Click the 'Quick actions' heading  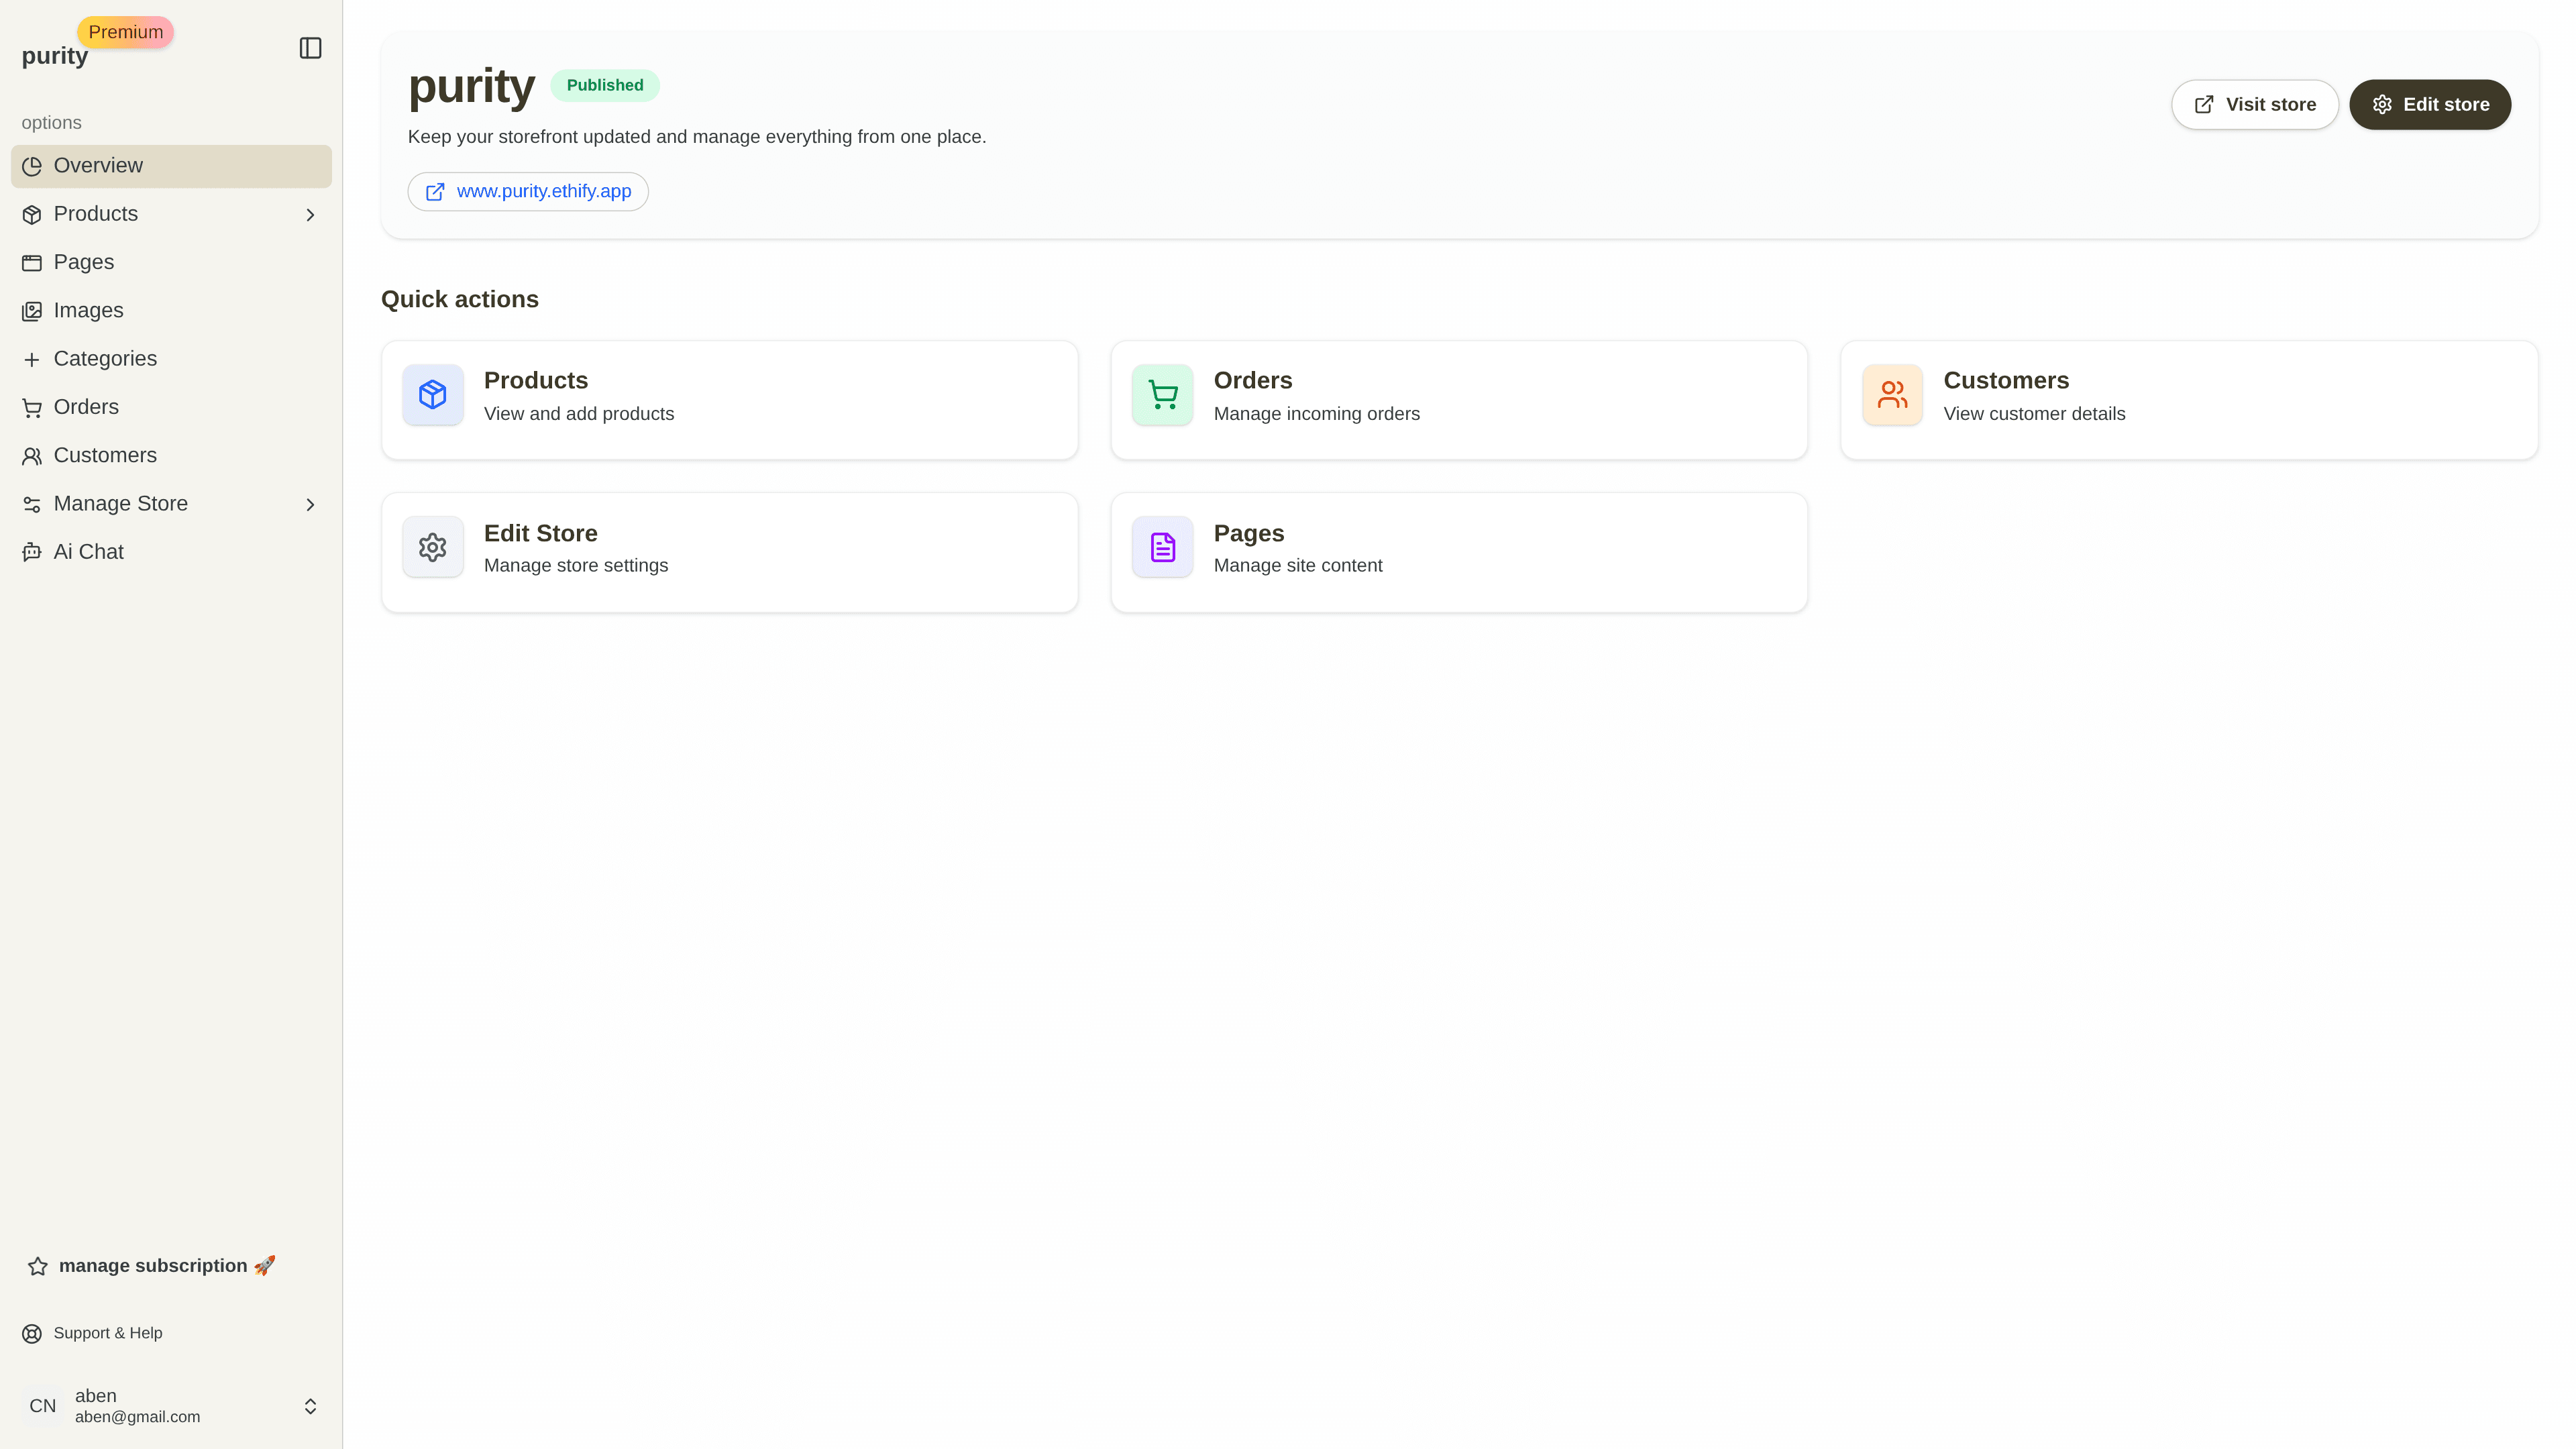tap(460, 300)
